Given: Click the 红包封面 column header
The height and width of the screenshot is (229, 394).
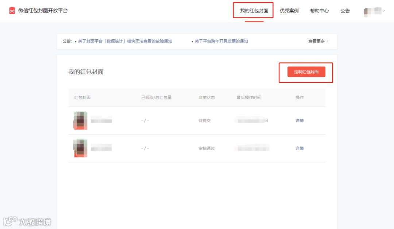Looking at the screenshot, I should coord(82,97).
